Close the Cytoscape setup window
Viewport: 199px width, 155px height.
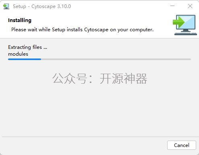(x=190, y=6)
